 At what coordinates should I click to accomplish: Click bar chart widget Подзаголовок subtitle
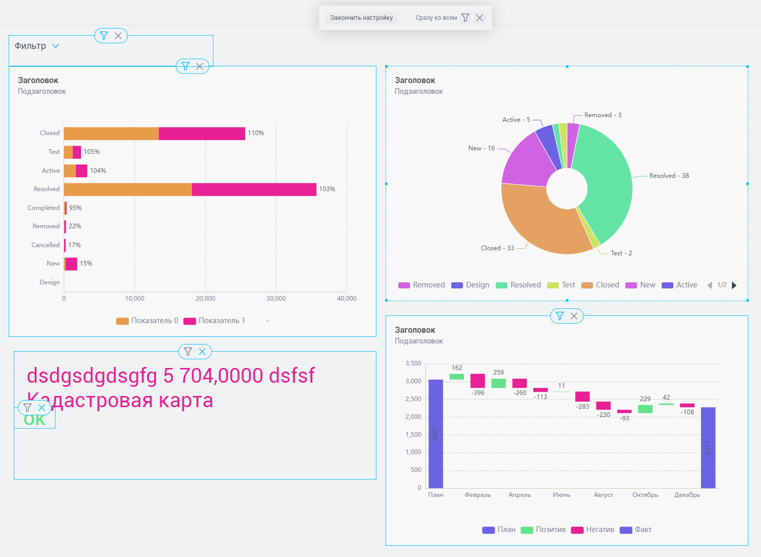[42, 92]
